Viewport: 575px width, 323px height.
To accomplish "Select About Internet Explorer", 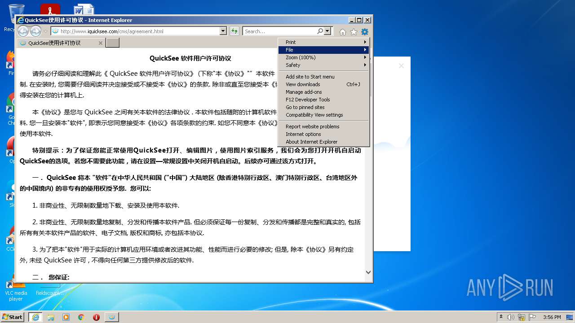I will coord(324,142).
